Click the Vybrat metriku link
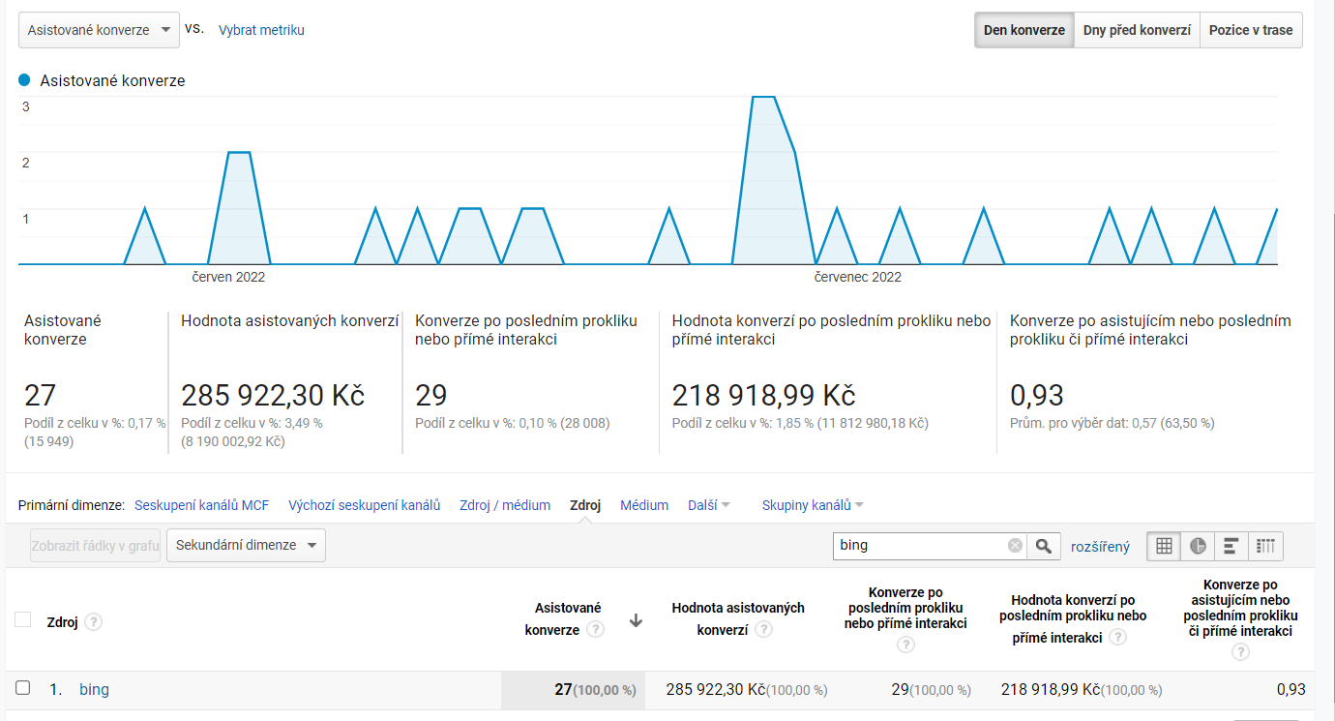 click(x=261, y=30)
